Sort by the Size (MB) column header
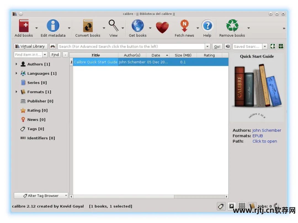The width and height of the screenshot is (298, 223). point(183,55)
